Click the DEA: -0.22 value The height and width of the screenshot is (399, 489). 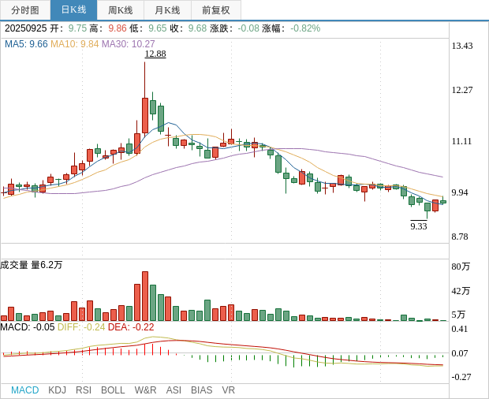click(131, 327)
